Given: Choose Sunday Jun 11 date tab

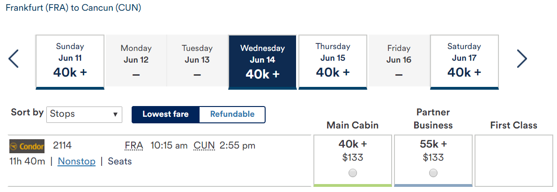Looking at the screenshot, I should [x=70, y=62].
